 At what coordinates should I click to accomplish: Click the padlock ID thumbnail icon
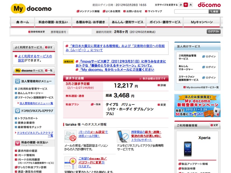70,163
